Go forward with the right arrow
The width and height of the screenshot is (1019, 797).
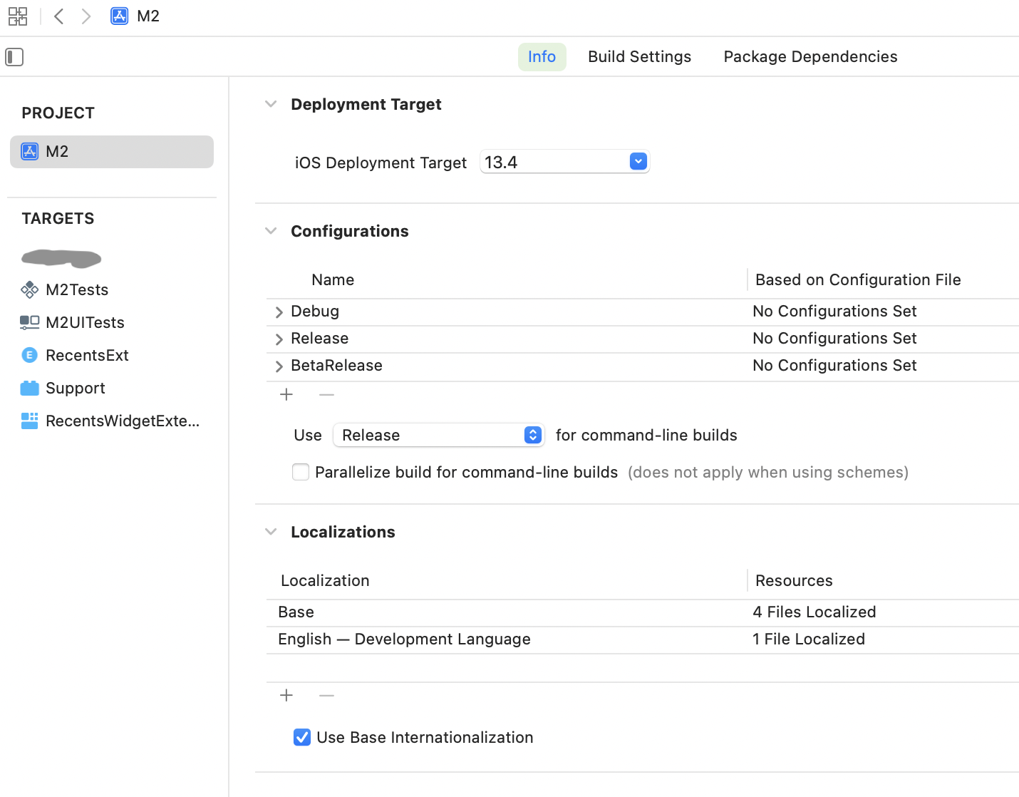pos(86,16)
